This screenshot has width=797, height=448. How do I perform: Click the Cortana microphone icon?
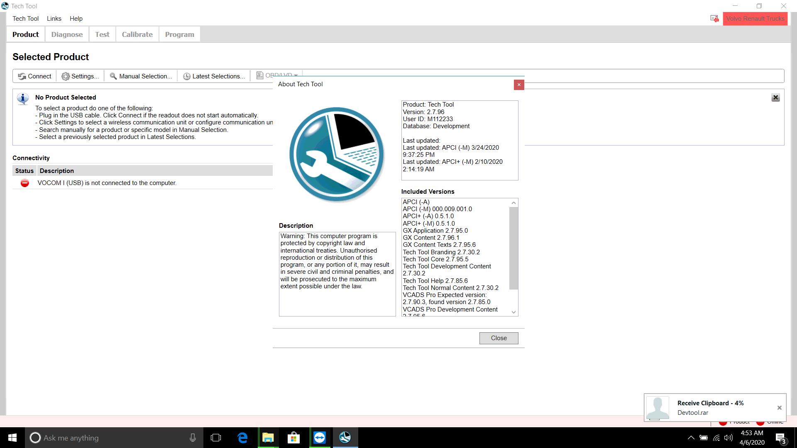[x=193, y=438]
